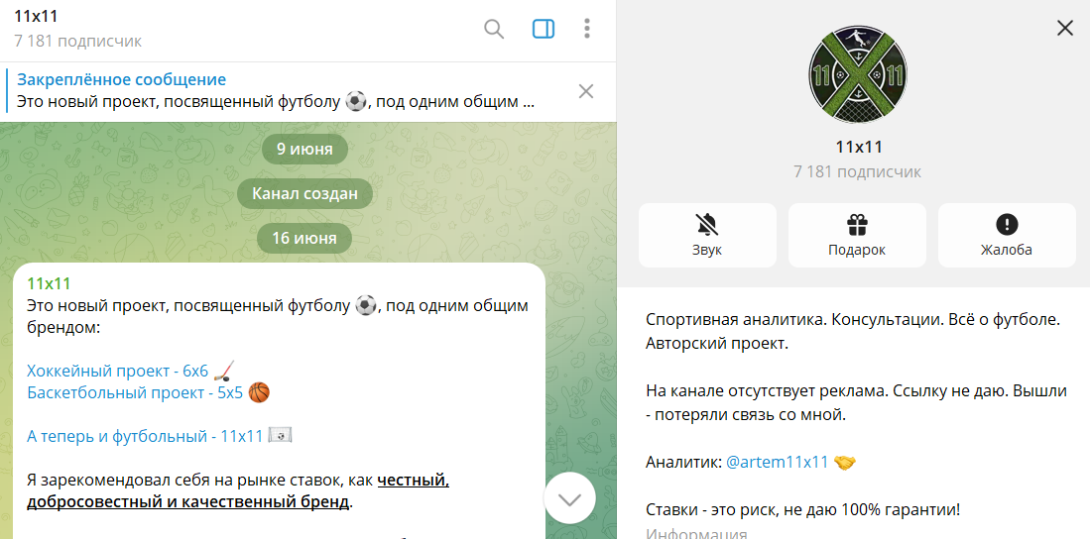This screenshot has height=539, width=1090.
Task: Open the @artem11x11 analyst link
Action: click(777, 462)
